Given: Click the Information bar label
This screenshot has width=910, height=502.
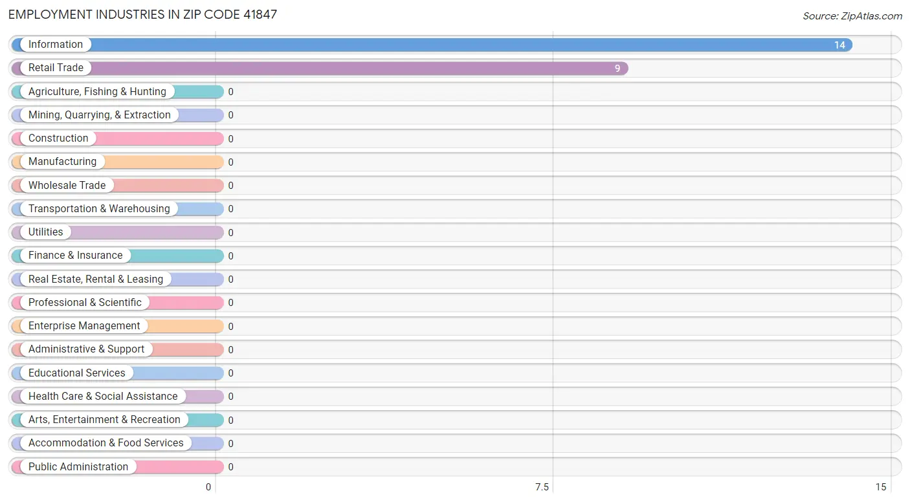Looking at the screenshot, I should 56,45.
